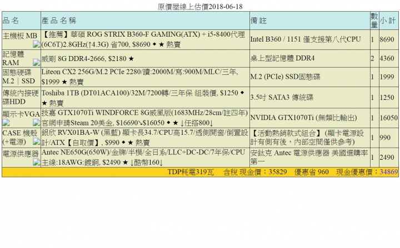Select the 傳統內接硬碟HDD category cell

(21, 97)
